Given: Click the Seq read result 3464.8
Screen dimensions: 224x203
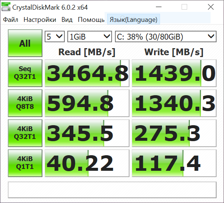Looking at the screenshot, I should click(x=87, y=73).
